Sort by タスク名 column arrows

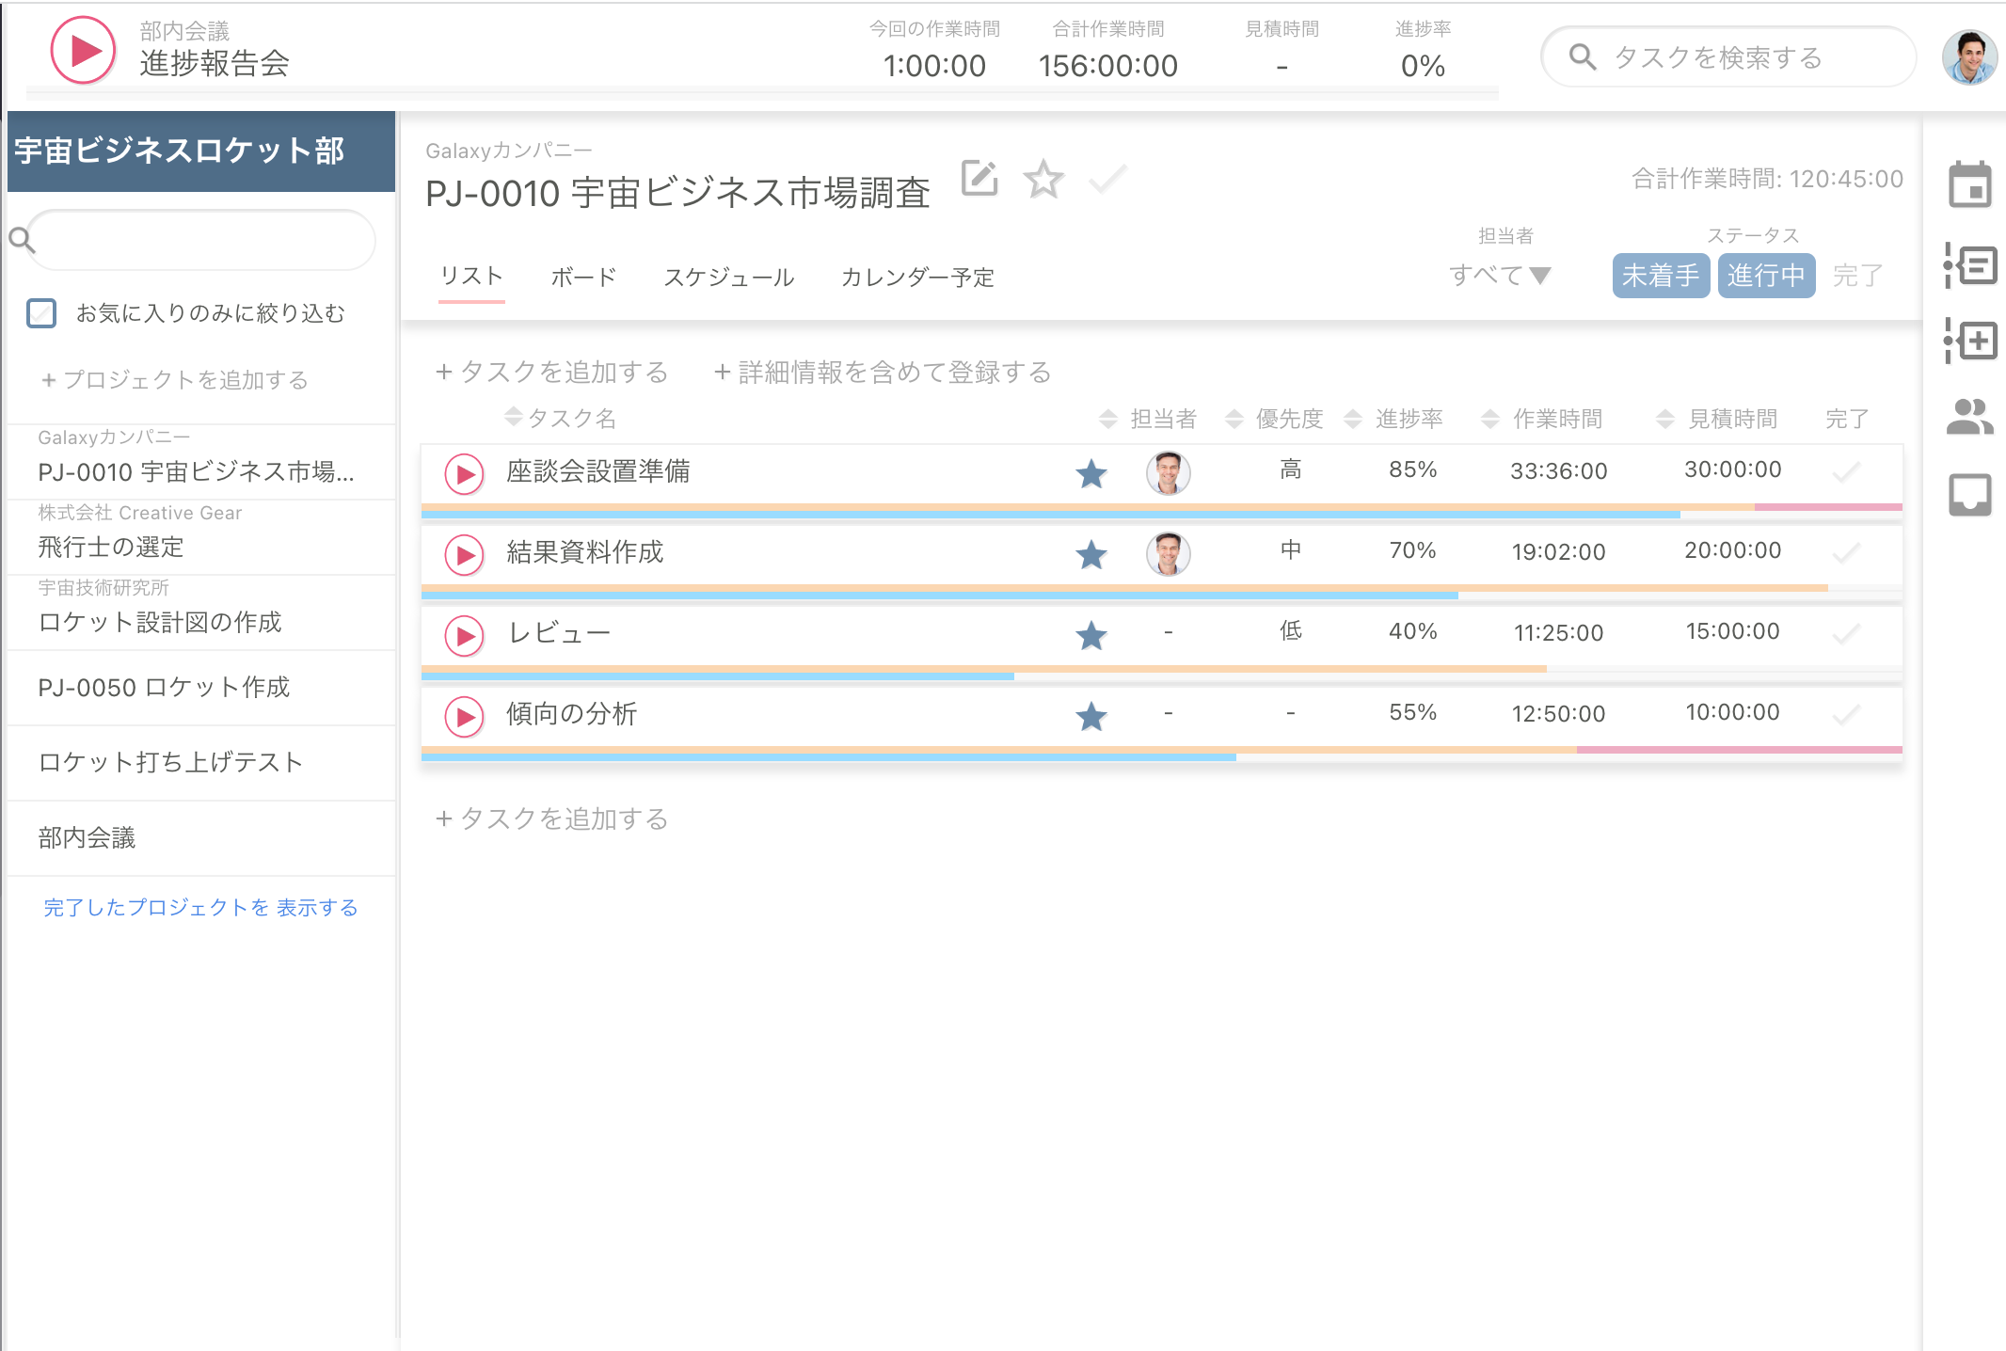(514, 417)
